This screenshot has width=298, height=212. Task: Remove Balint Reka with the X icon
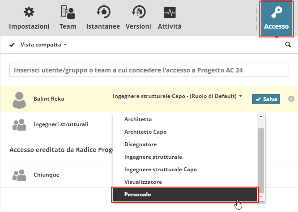pos(291,98)
